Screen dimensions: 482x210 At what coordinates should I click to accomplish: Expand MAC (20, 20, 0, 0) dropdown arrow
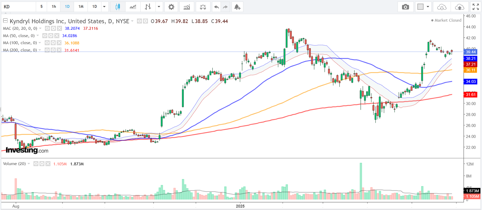(40, 28)
